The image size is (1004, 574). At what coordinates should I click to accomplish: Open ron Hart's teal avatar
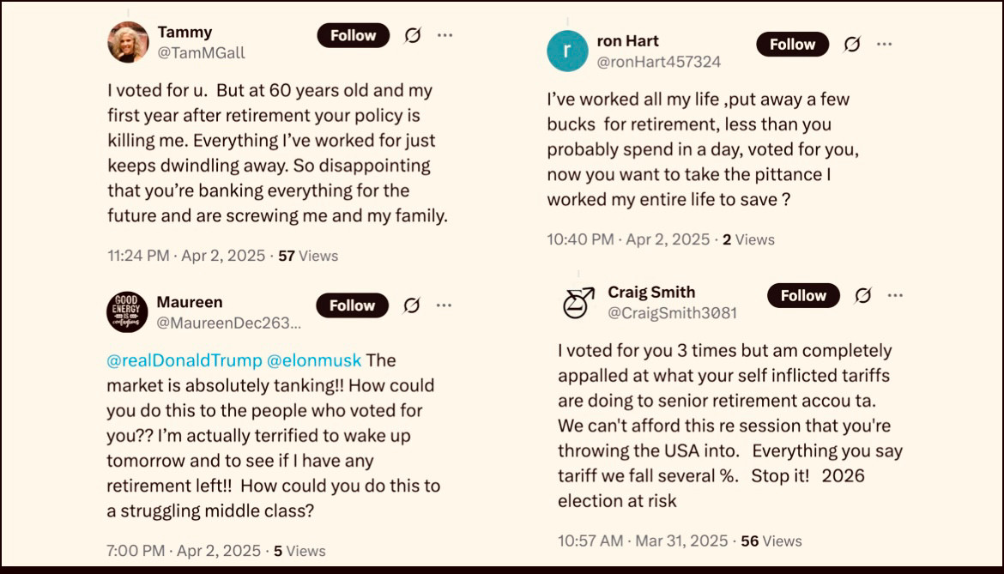click(567, 51)
